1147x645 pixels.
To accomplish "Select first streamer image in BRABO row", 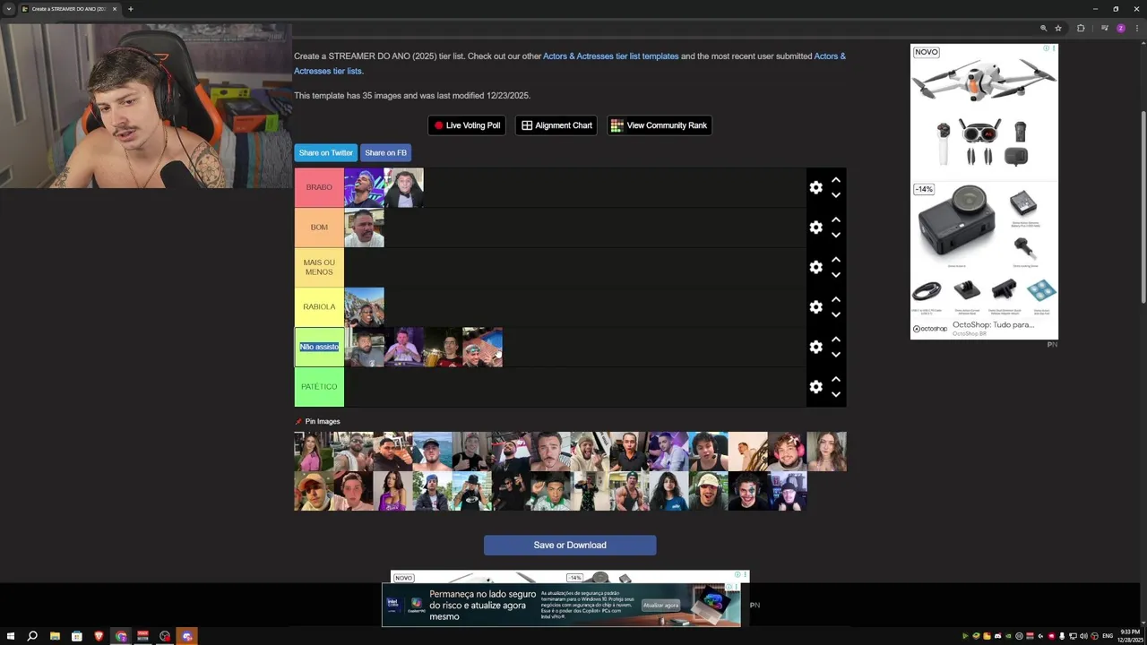I will pos(364,187).
